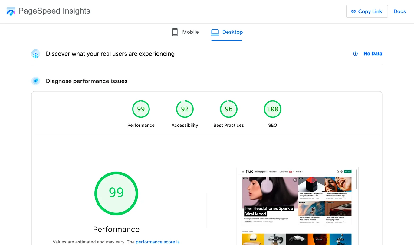Viewport: 414px width, 245px height.
Task: Select the Accessibility score gauge of 92
Action: [x=185, y=109]
